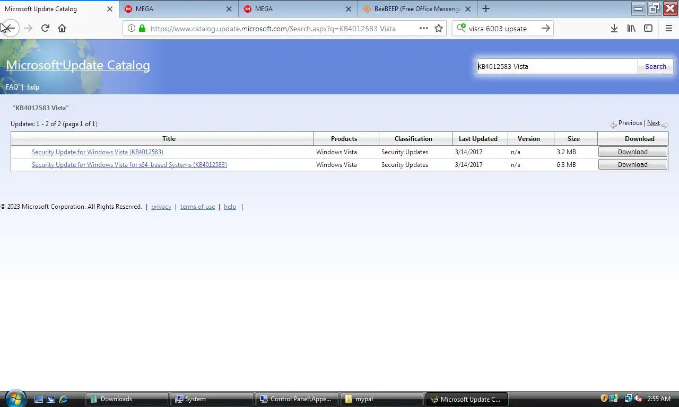This screenshot has height=407, width=679.
Task: Click the Previous page text
Action: [630, 123]
